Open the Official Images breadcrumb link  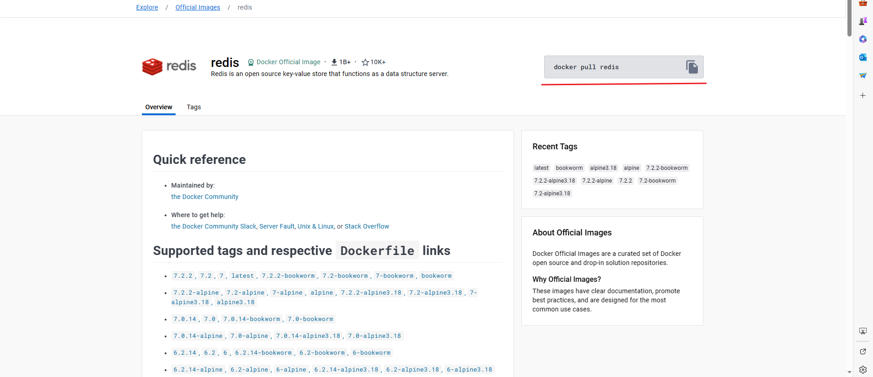pyautogui.click(x=197, y=7)
